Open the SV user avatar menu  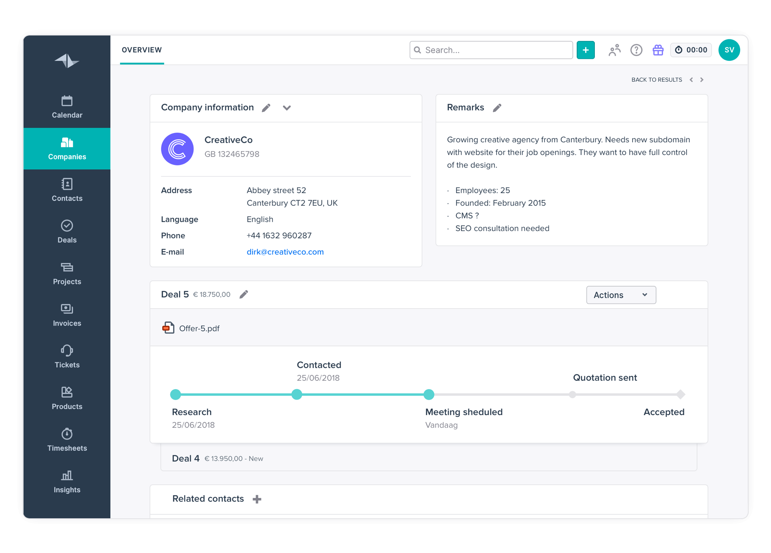point(729,50)
